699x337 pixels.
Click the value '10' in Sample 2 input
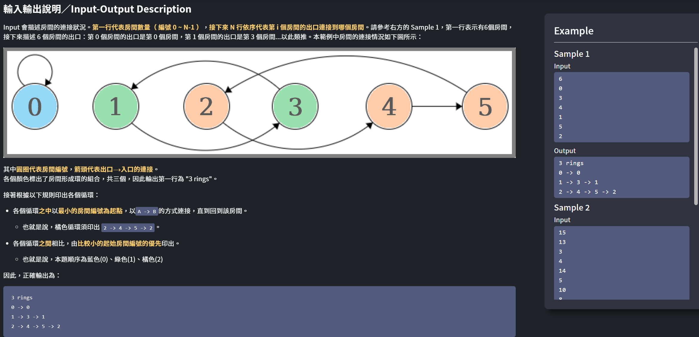point(562,290)
